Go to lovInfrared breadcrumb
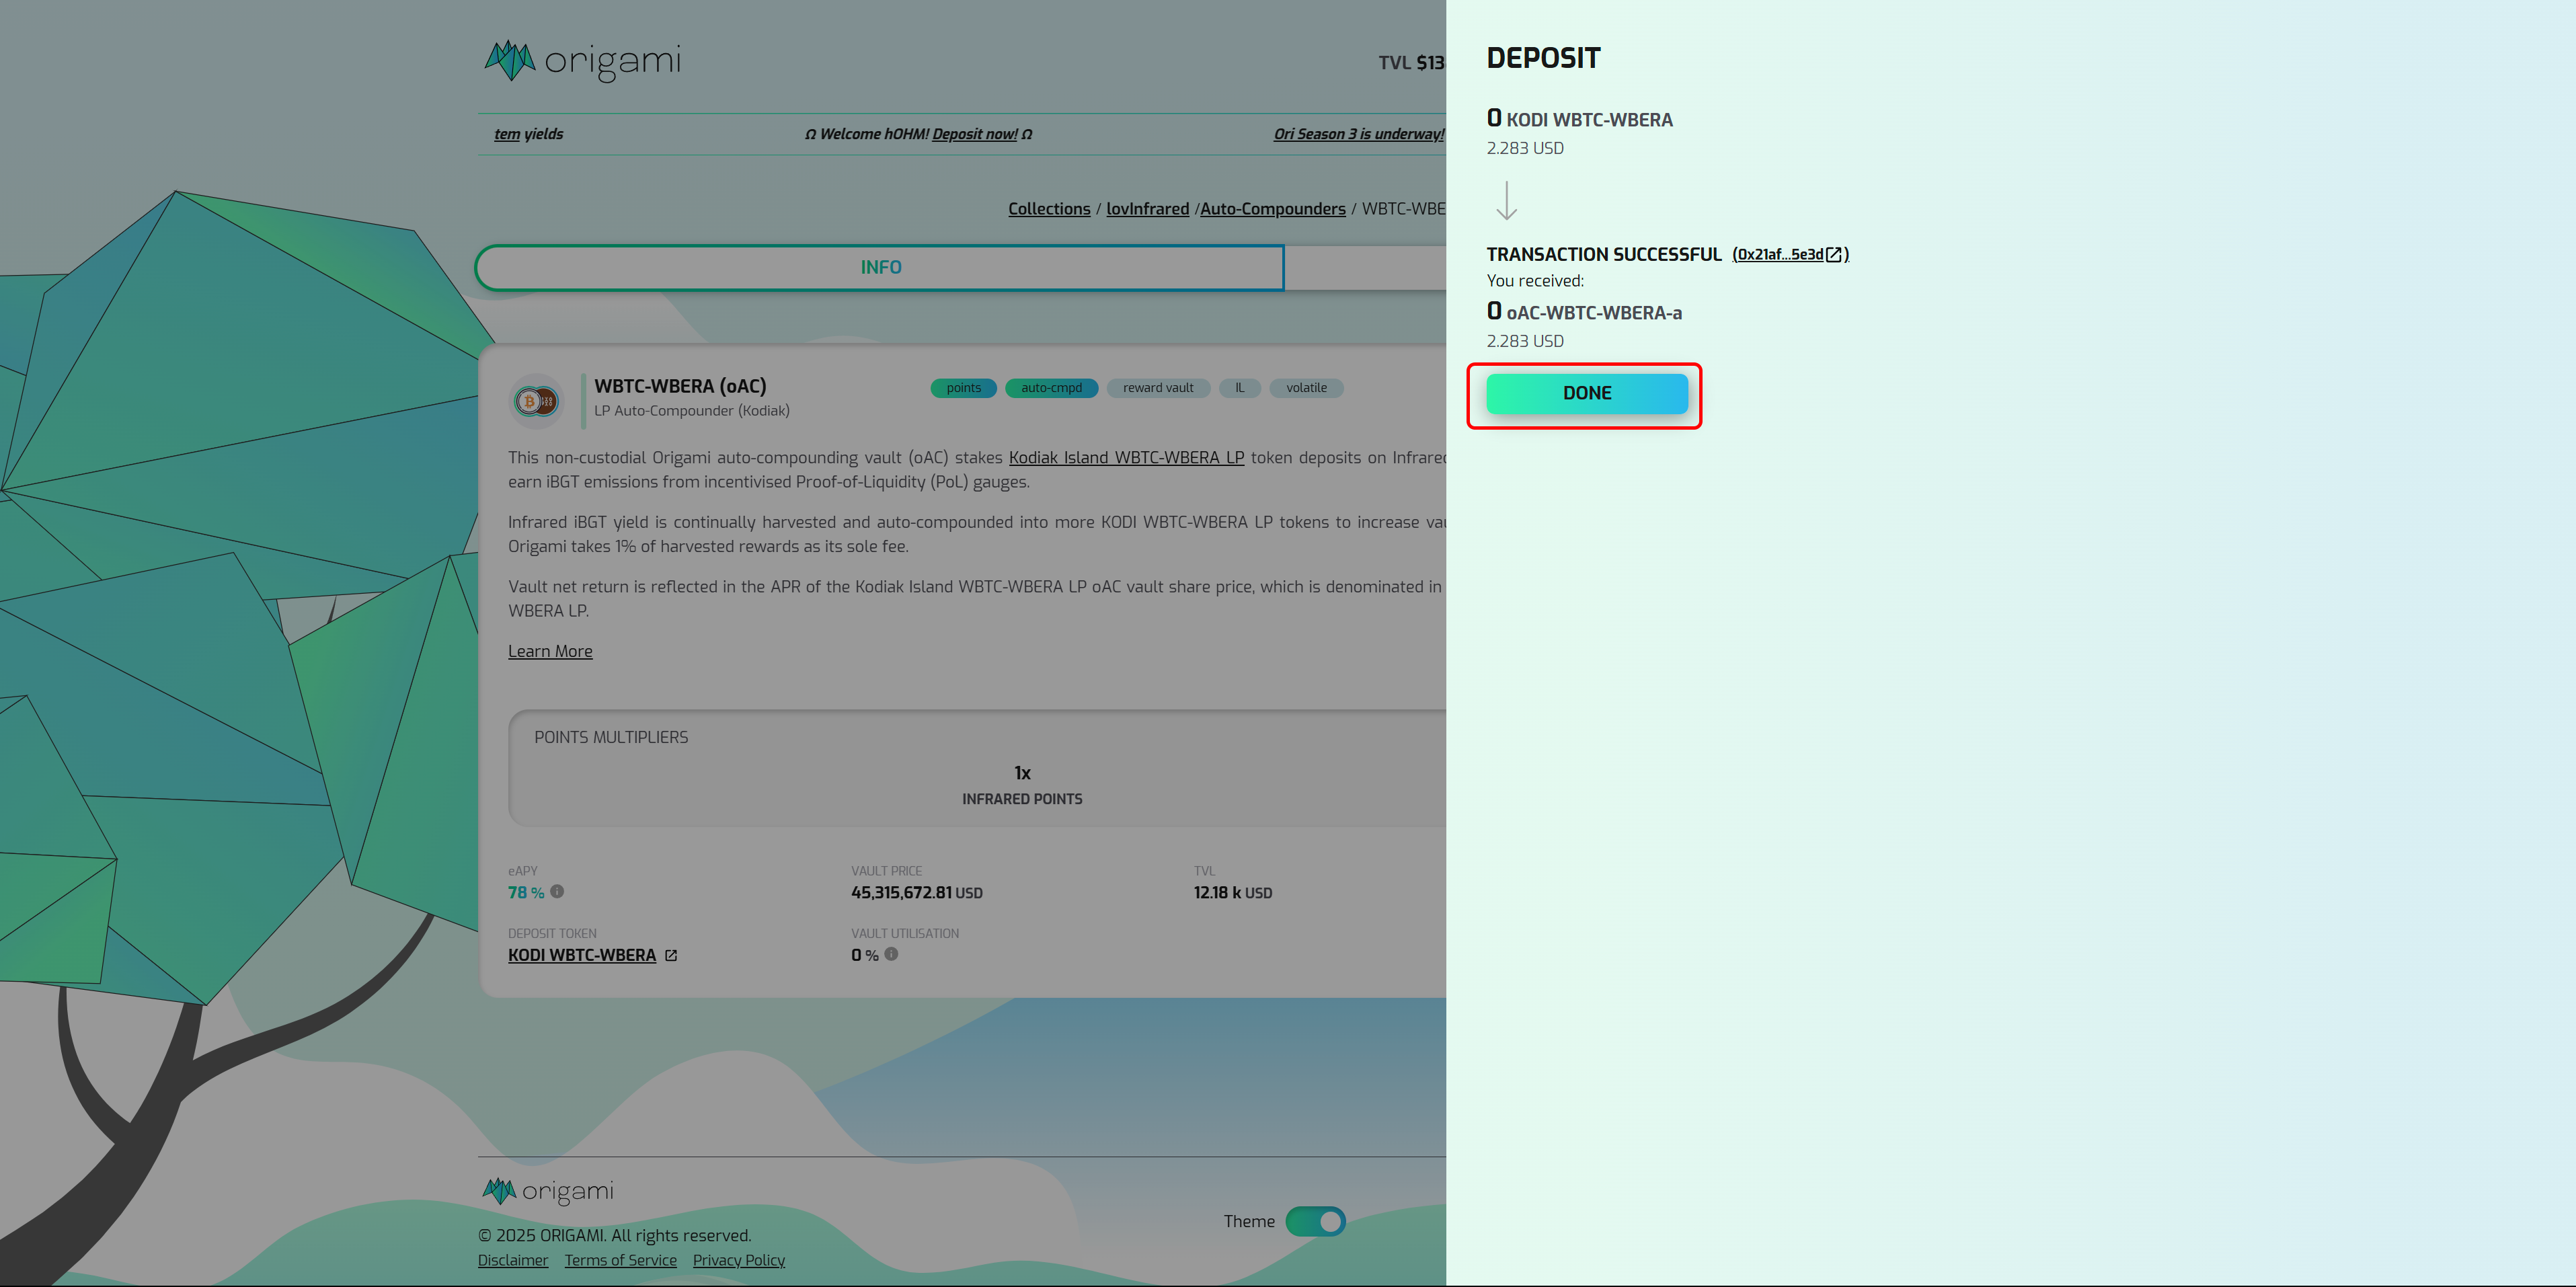The image size is (2576, 1287). pyautogui.click(x=1147, y=209)
